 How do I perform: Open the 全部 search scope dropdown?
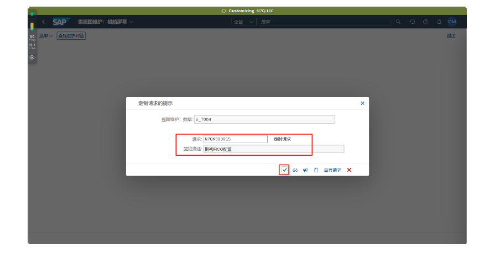click(244, 22)
